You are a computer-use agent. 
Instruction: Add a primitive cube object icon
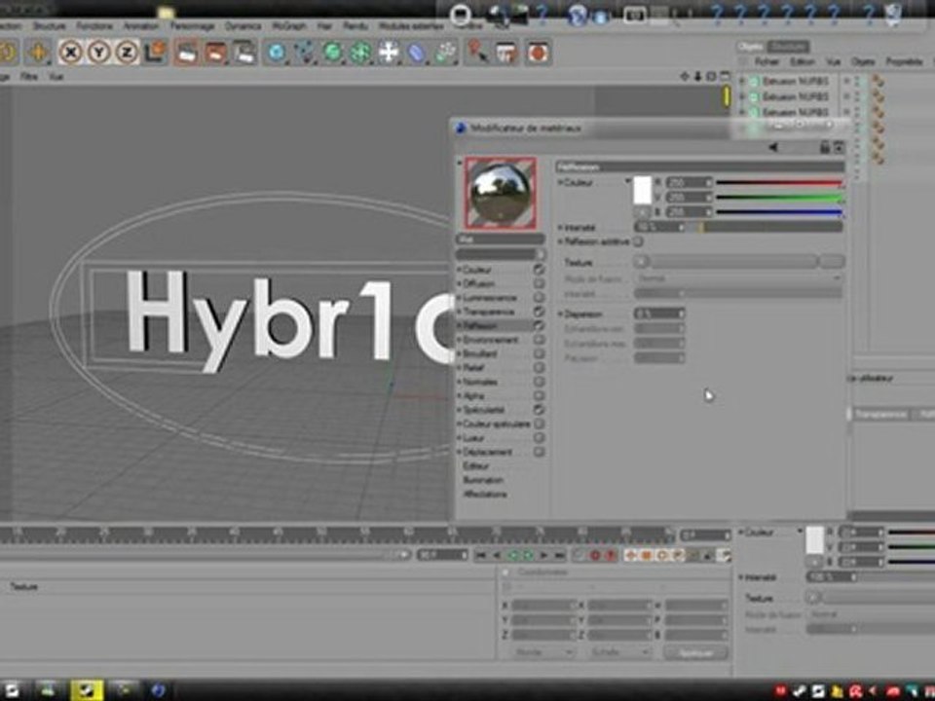pos(276,53)
